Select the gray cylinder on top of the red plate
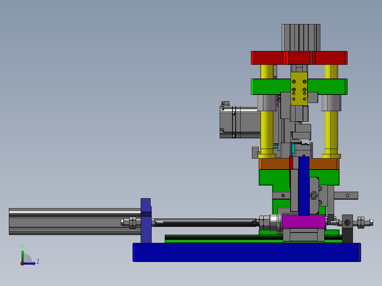The image size is (382, 286). click(x=301, y=37)
